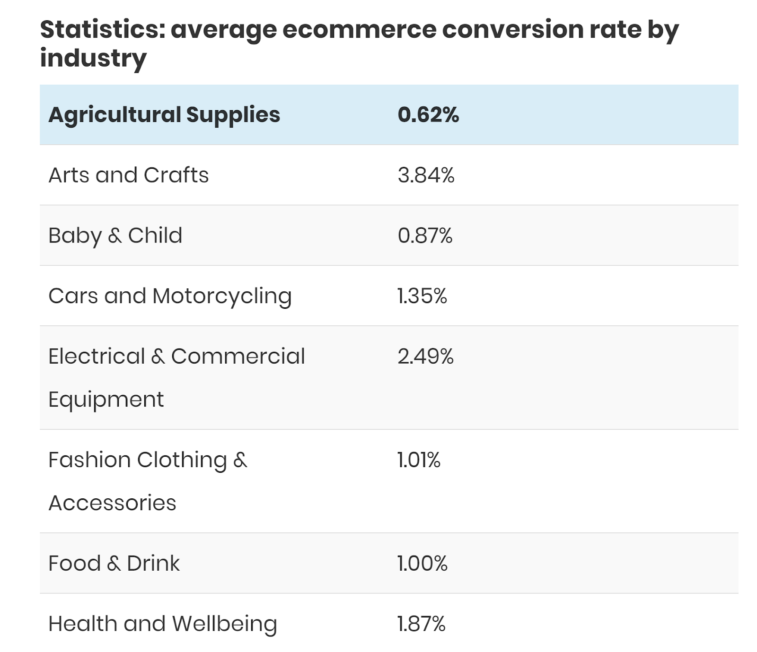The image size is (757, 652).
Task: Click the 2.49% conversion rate value
Action: click(425, 356)
